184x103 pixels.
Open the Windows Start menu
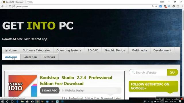point(2,102)
